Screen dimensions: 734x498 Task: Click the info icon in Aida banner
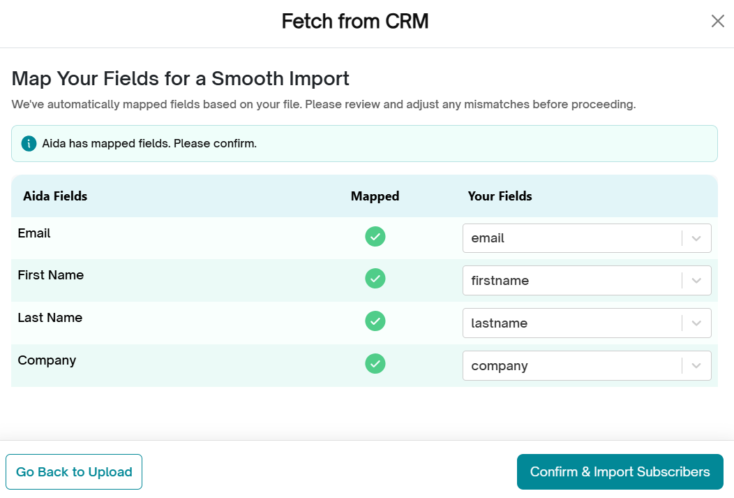click(x=29, y=144)
